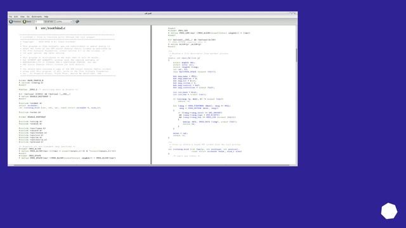Image resolution: width=406 pixels, height=228 pixels.
Task: Open the View menu
Action: (23, 16)
